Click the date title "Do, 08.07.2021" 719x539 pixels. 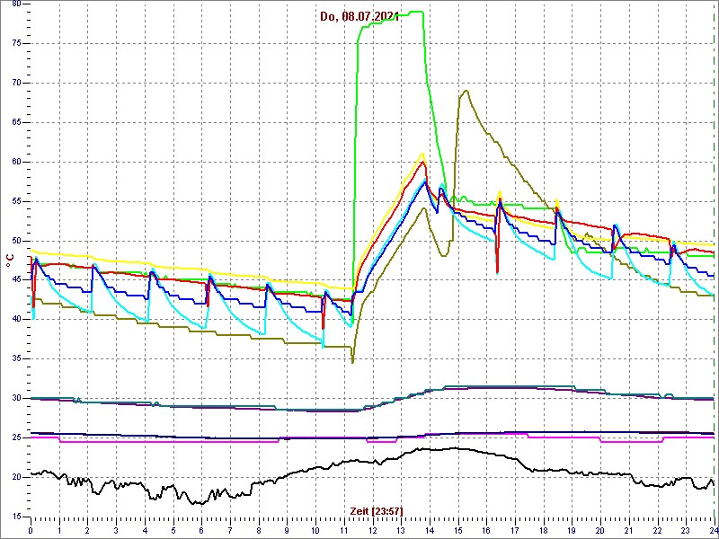(x=359, y=17)
